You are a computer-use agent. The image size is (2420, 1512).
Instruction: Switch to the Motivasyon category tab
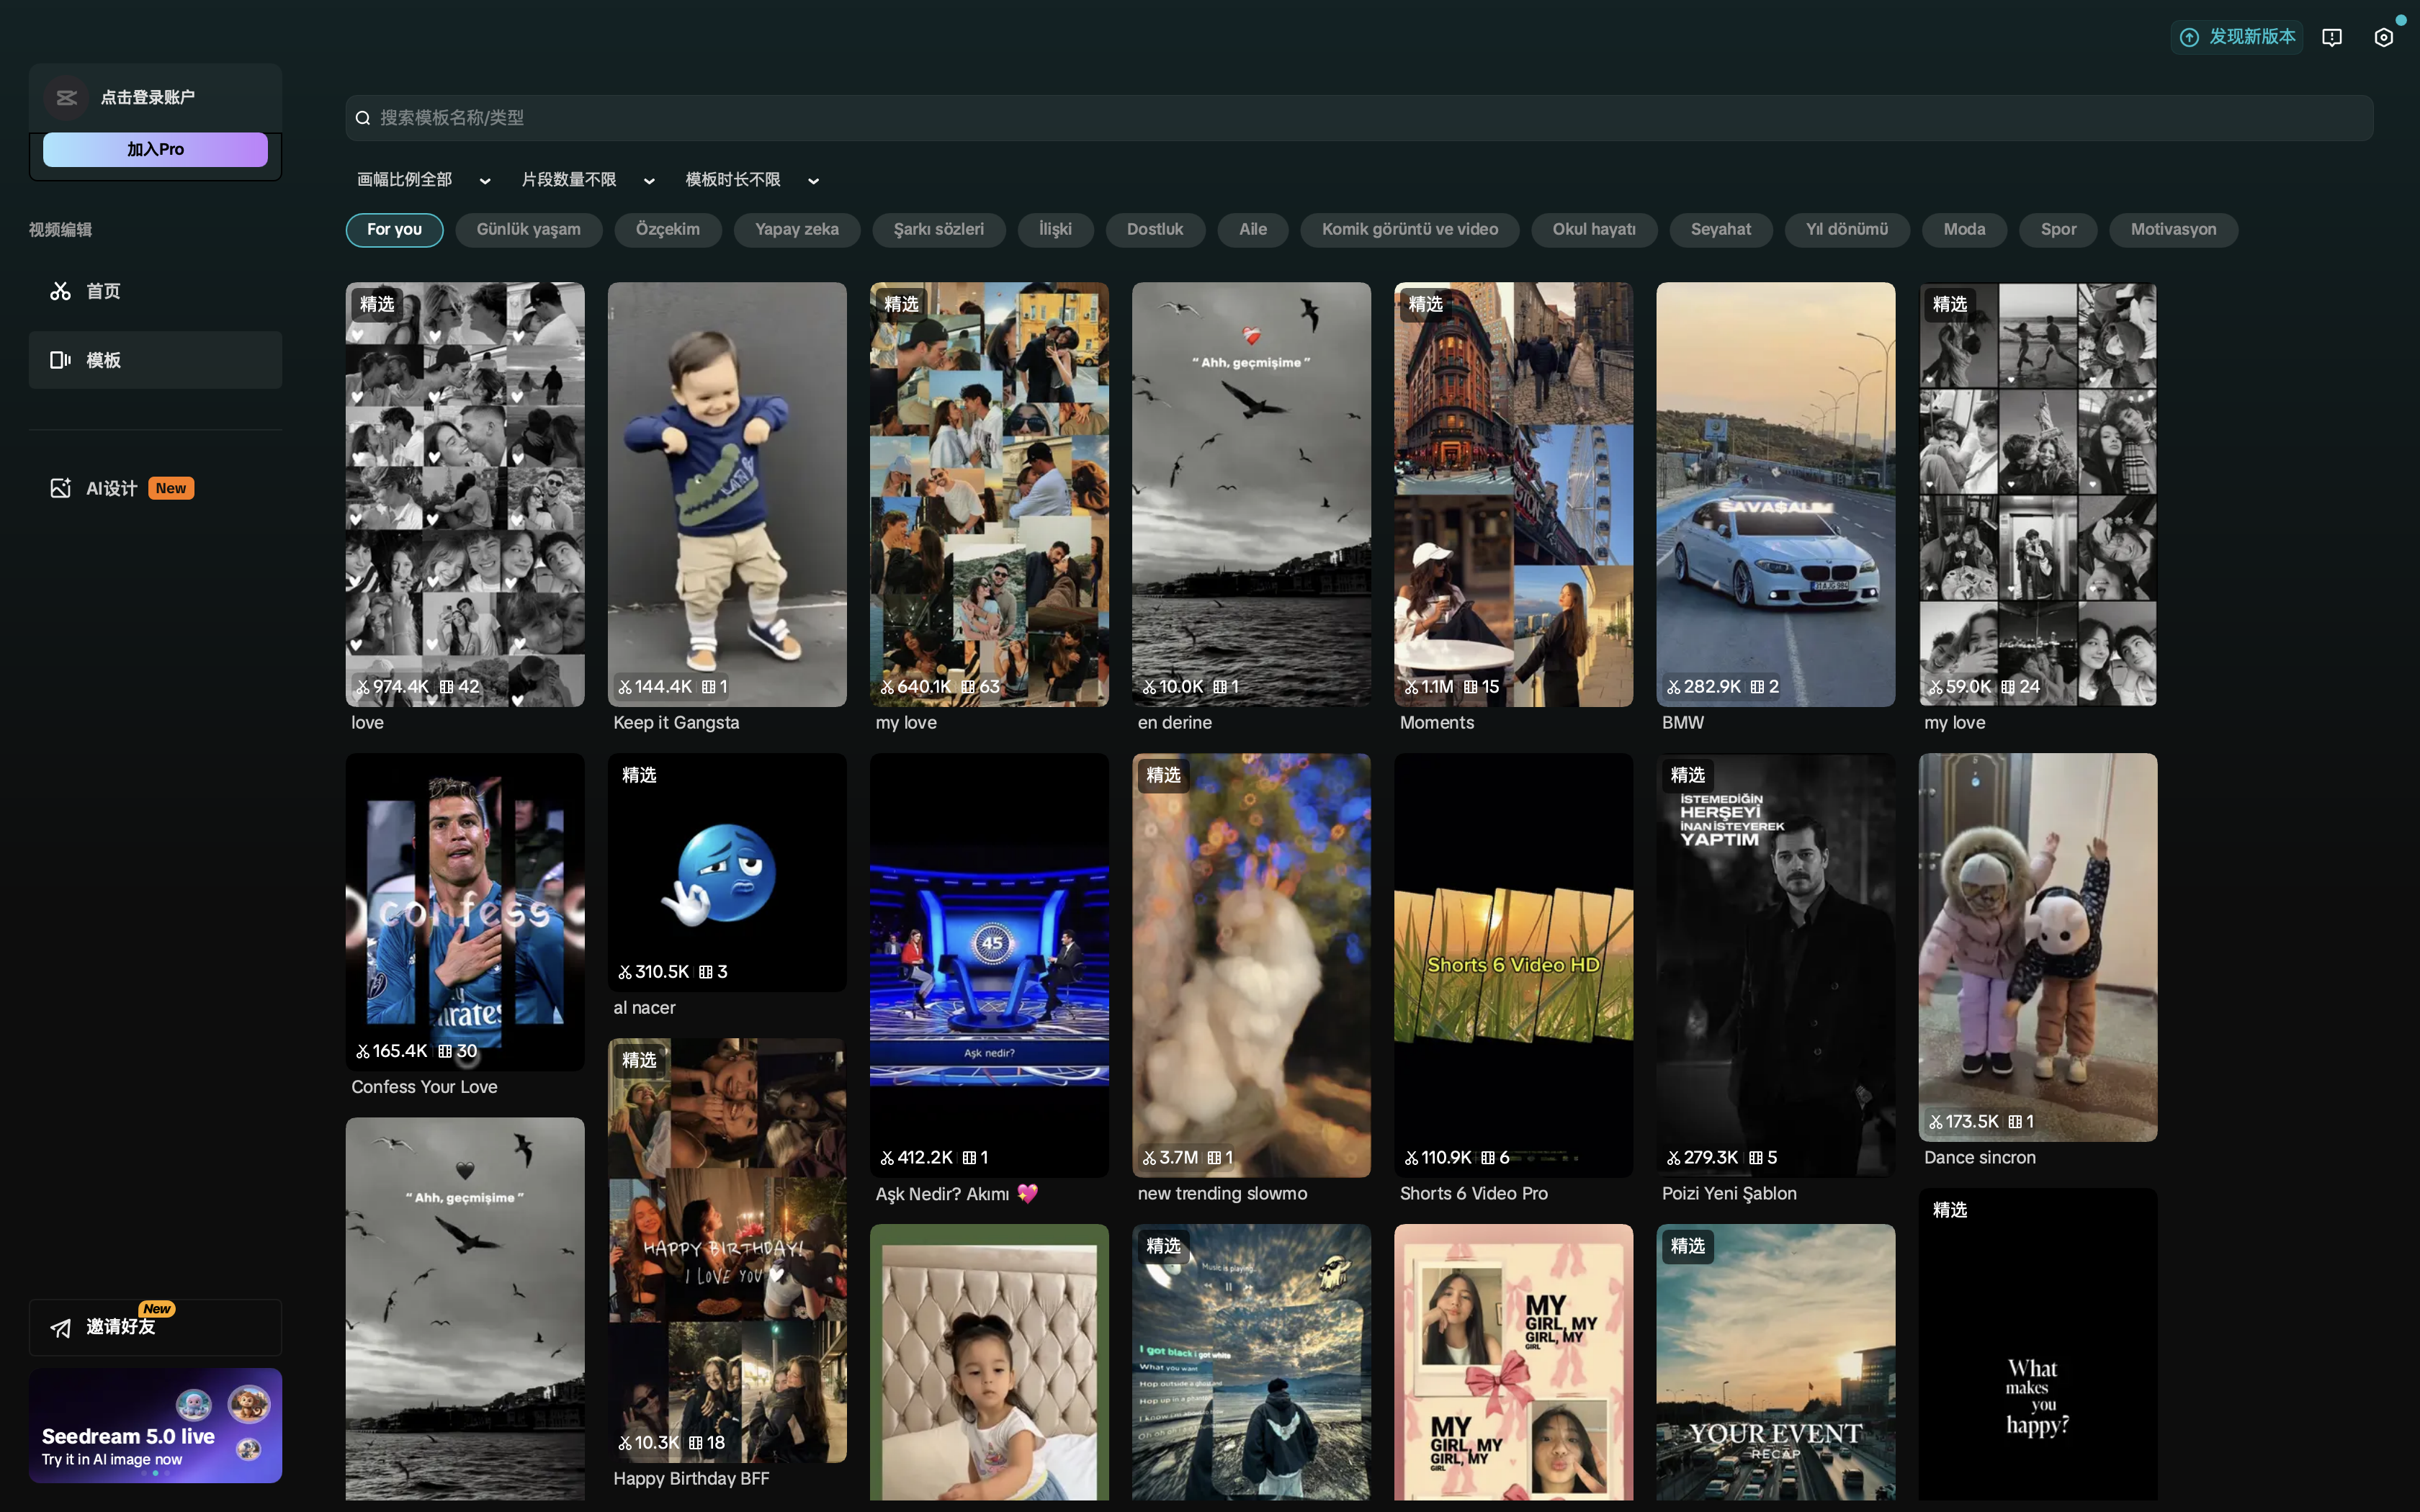coord(2172,229)
